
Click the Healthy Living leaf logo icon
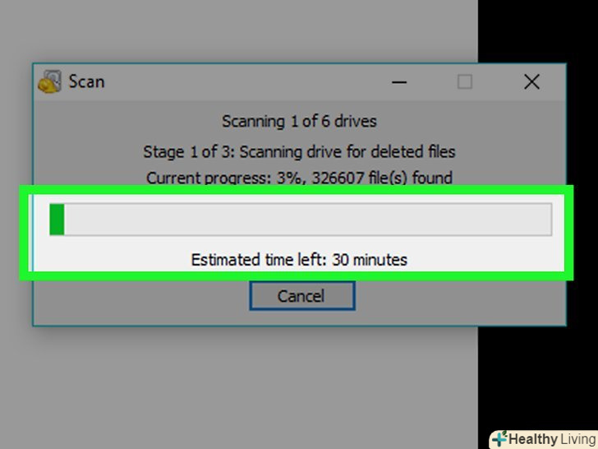pos(499,438)
